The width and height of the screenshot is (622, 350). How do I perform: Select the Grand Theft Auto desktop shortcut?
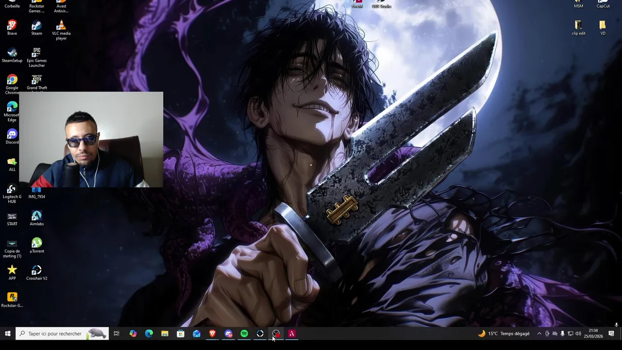pyautogui.click(x=36, y=83)
